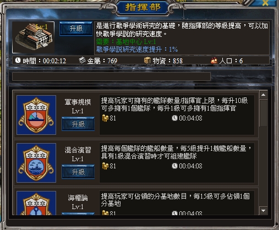Viewport: 279px width, 230px height.
Task: Click the empty research progress bar
Action: 111,76
